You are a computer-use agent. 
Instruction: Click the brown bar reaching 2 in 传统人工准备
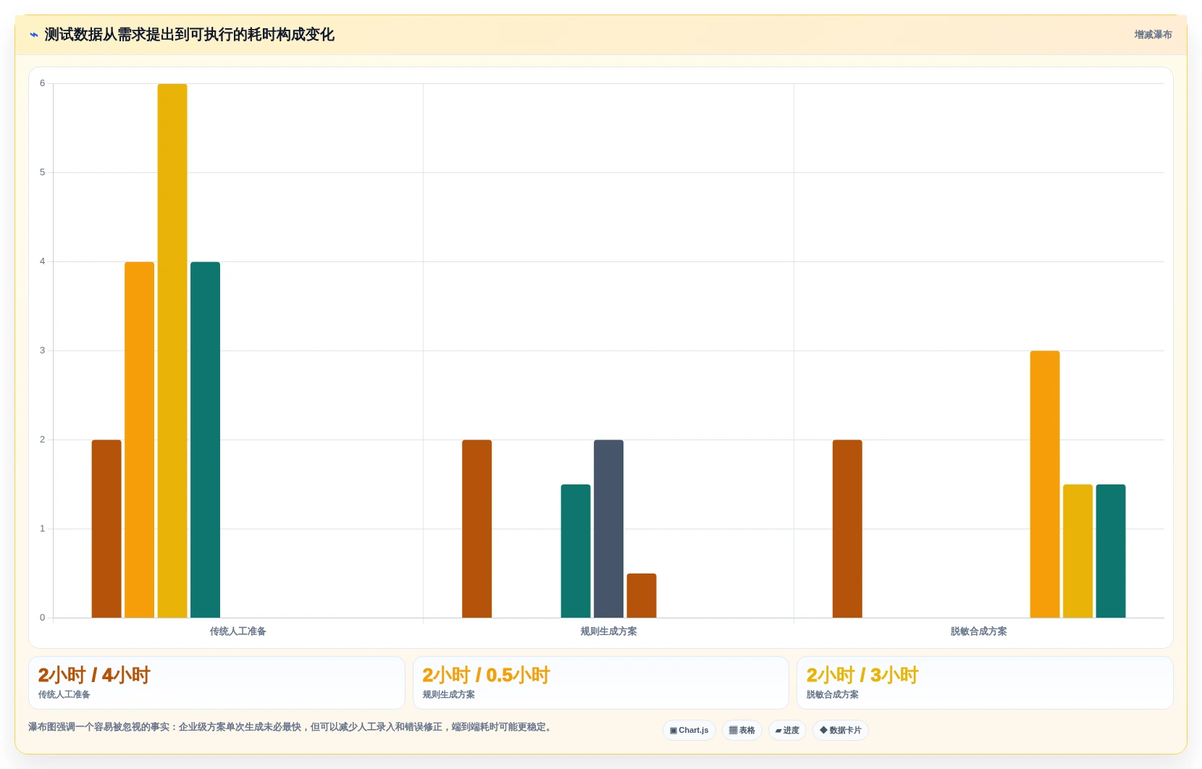106,529
